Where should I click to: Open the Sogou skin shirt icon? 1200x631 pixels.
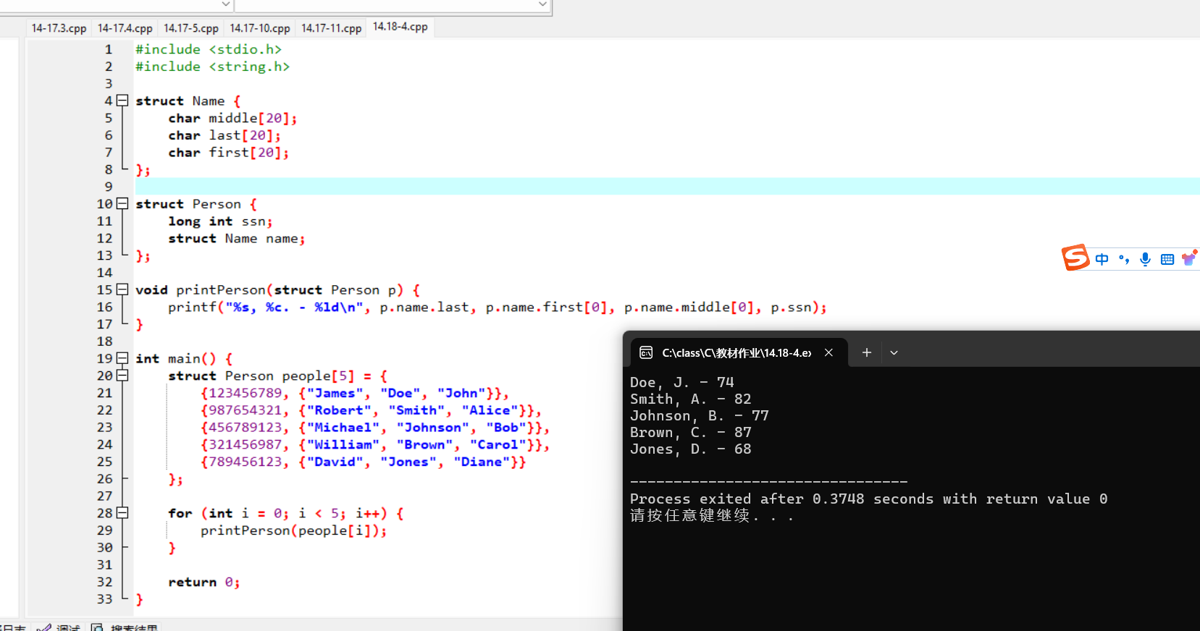[x=1188, y=258]
